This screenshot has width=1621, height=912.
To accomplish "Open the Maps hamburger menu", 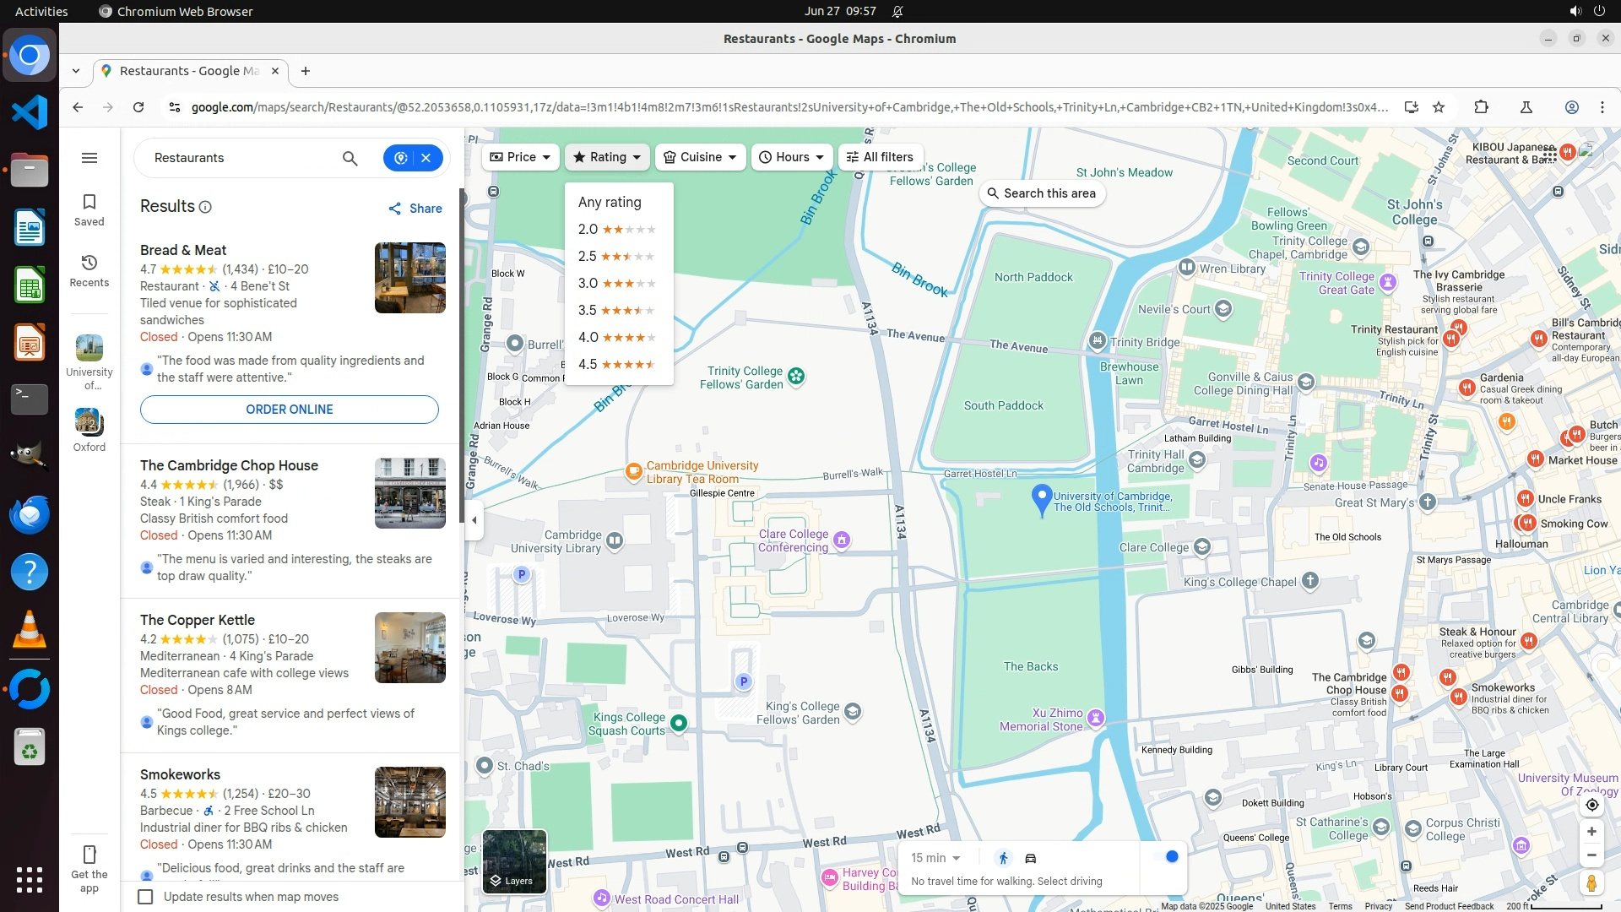I will (89, 158).
